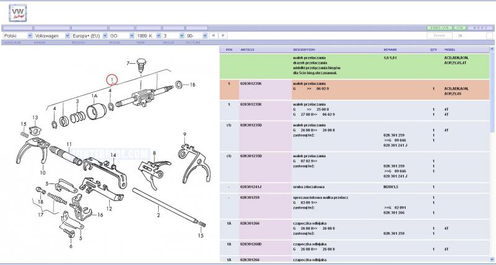Open the Picture dropdown showing 90-

point(197,36)
